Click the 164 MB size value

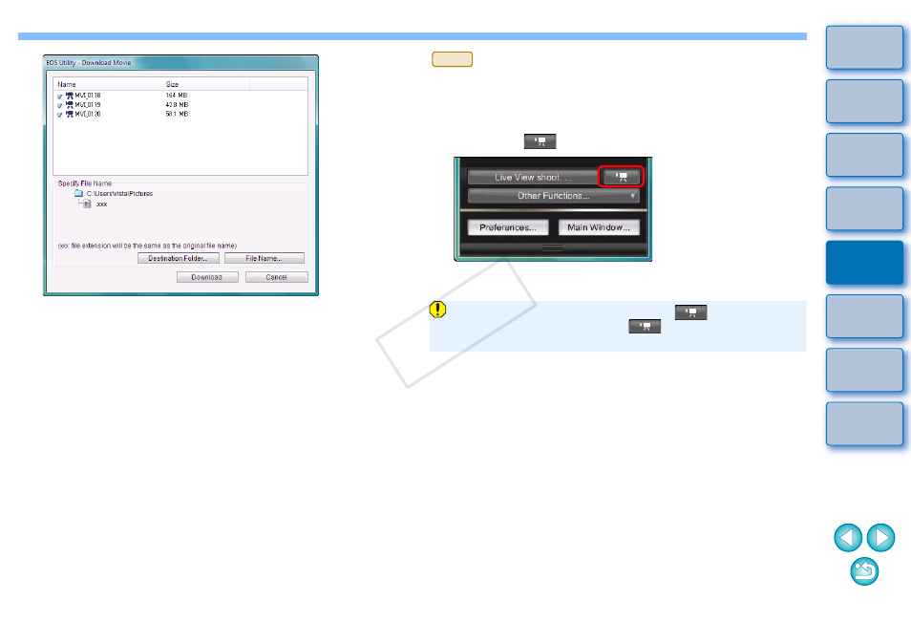tap(177, 96)
